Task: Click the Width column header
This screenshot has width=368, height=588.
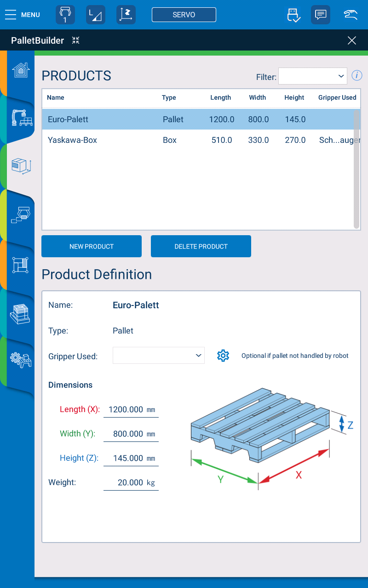Action: click(x=258, y=97)
